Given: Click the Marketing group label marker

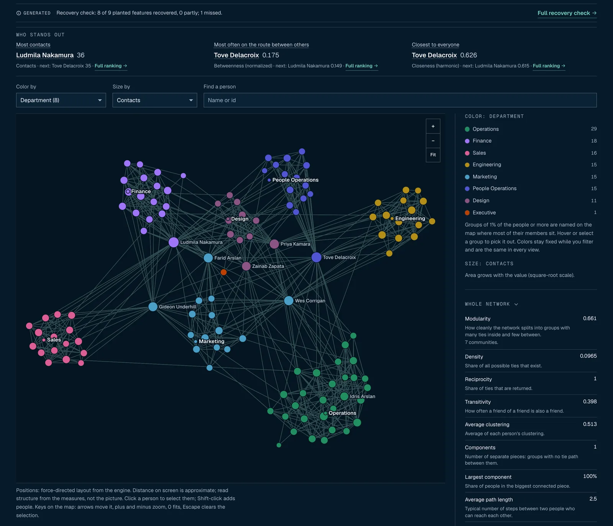Looking at the screenshot, I should [x=195, y=342].
